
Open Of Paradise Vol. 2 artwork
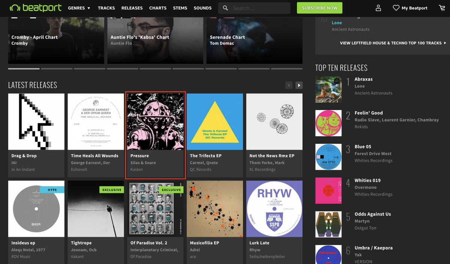[x=155, y=209]
